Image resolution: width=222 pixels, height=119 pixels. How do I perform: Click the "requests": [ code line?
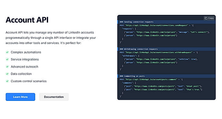pos(129,29)
